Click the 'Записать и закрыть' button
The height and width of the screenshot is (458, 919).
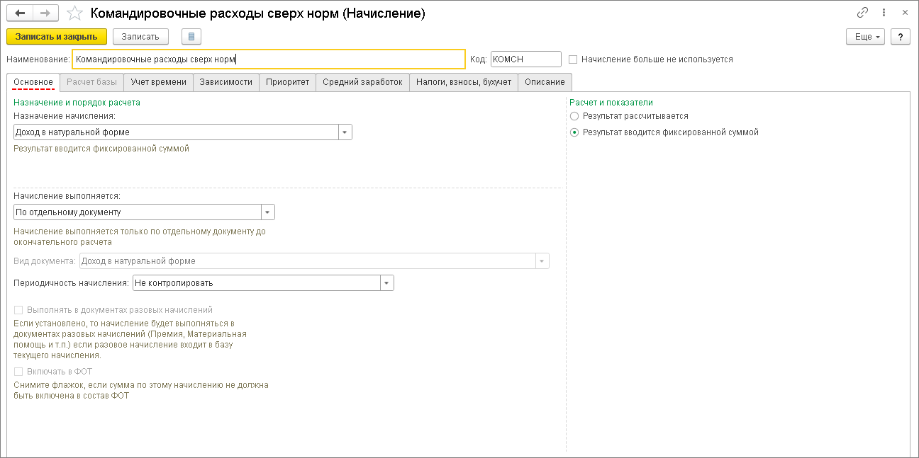57,36
